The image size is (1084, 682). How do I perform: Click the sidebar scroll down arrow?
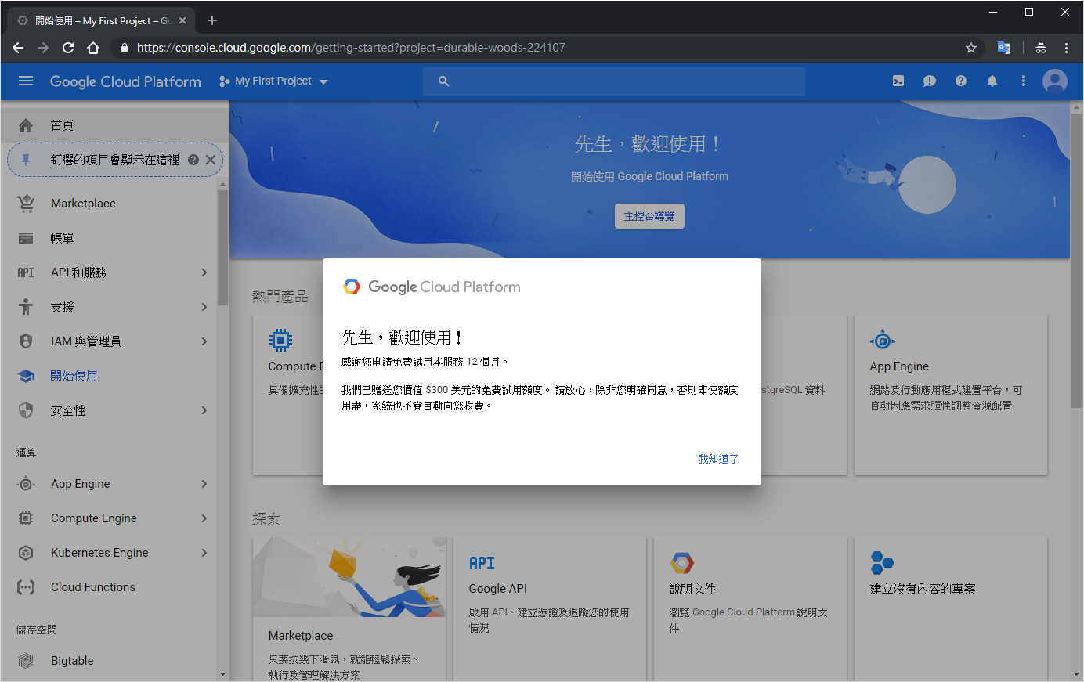pyautogui.click(x=222, y=674)
